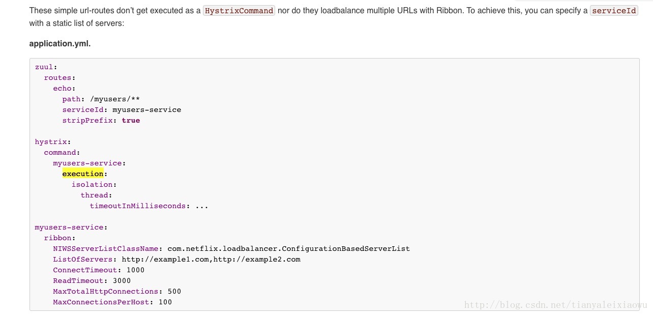653x315 pixels.
Task: Click the command: key line
Action: (62, 153)
